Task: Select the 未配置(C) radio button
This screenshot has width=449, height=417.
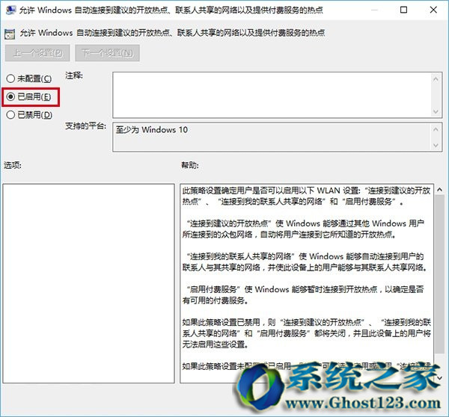Action: 29,78
